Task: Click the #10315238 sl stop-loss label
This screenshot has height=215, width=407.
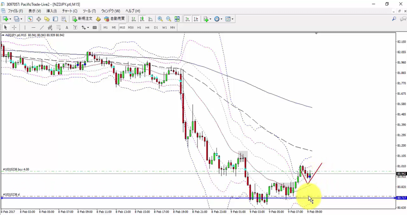Action: tap(12, 194)
